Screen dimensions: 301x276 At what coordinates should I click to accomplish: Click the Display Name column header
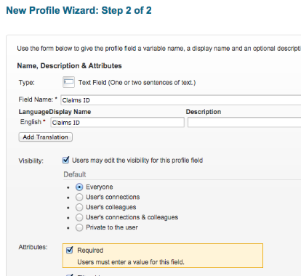[70, 112]
